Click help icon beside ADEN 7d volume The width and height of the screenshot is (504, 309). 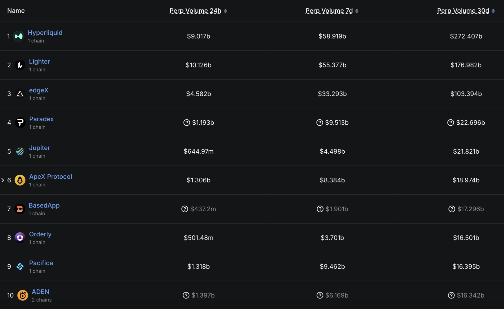pyautogui.click(x=320, y=295)
